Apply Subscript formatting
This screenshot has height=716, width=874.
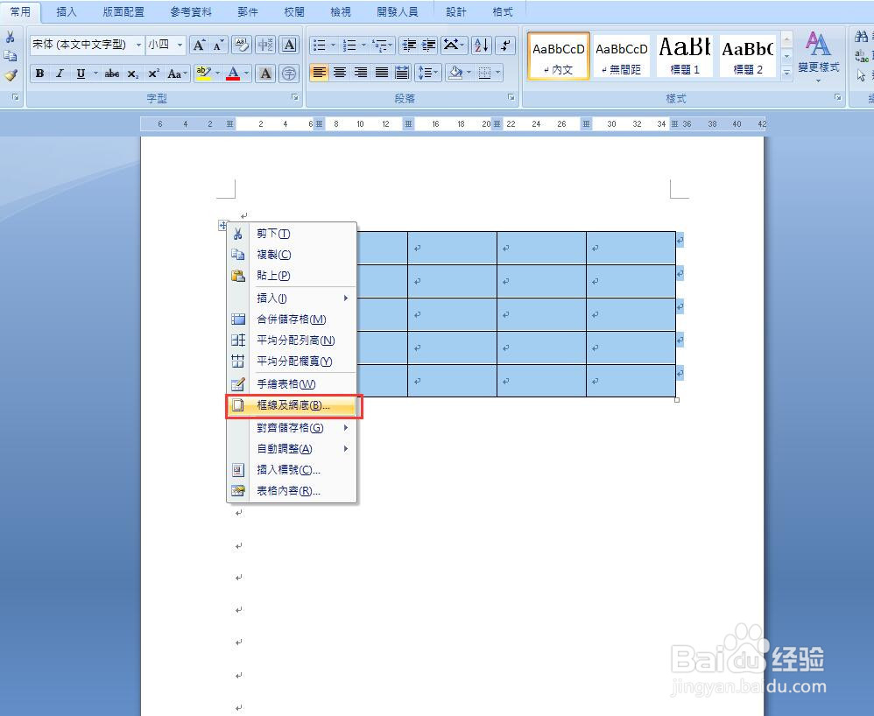[132, 74]
